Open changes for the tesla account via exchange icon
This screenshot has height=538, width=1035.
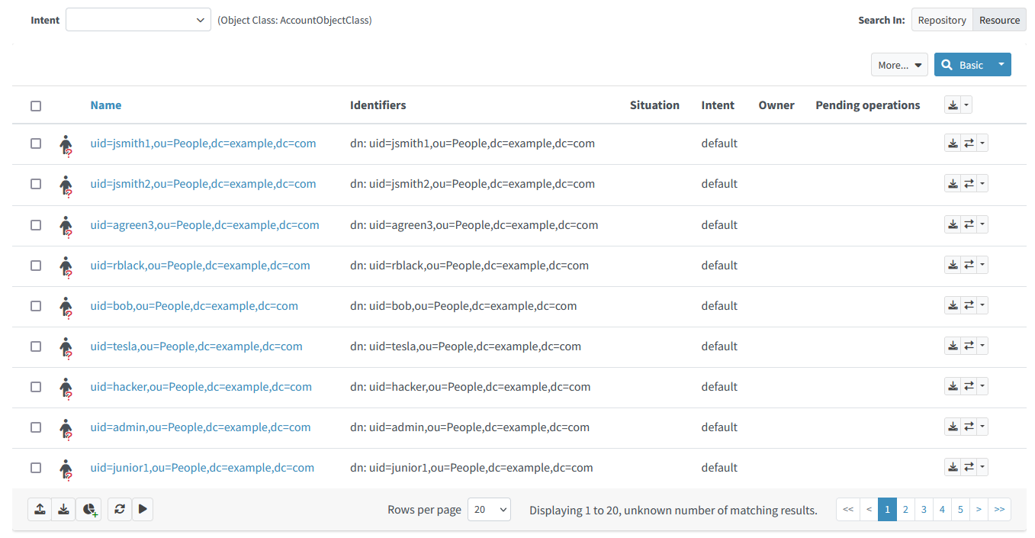[968, 346]
